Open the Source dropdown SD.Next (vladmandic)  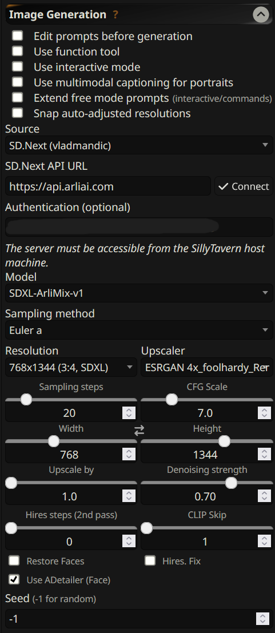click(x=139, y=145)
